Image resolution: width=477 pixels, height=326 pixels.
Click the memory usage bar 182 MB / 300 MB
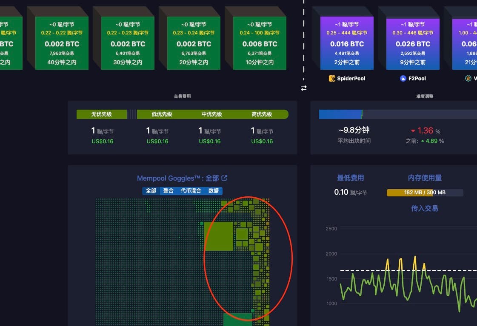[x=424, y=193]
